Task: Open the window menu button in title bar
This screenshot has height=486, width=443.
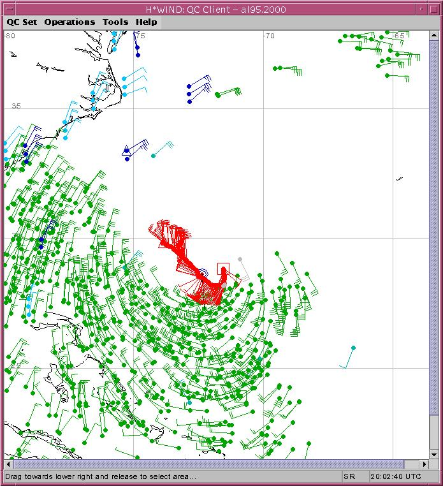Action: click(x=8, y=8)
